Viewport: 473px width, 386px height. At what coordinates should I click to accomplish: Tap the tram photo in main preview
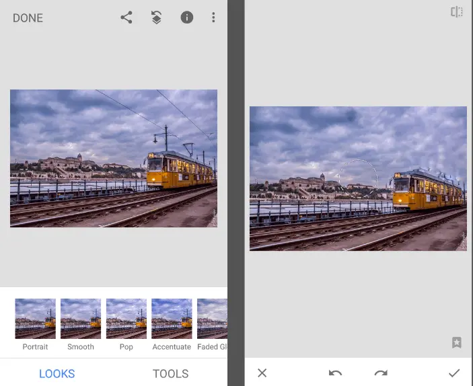[x=113, y=158]
